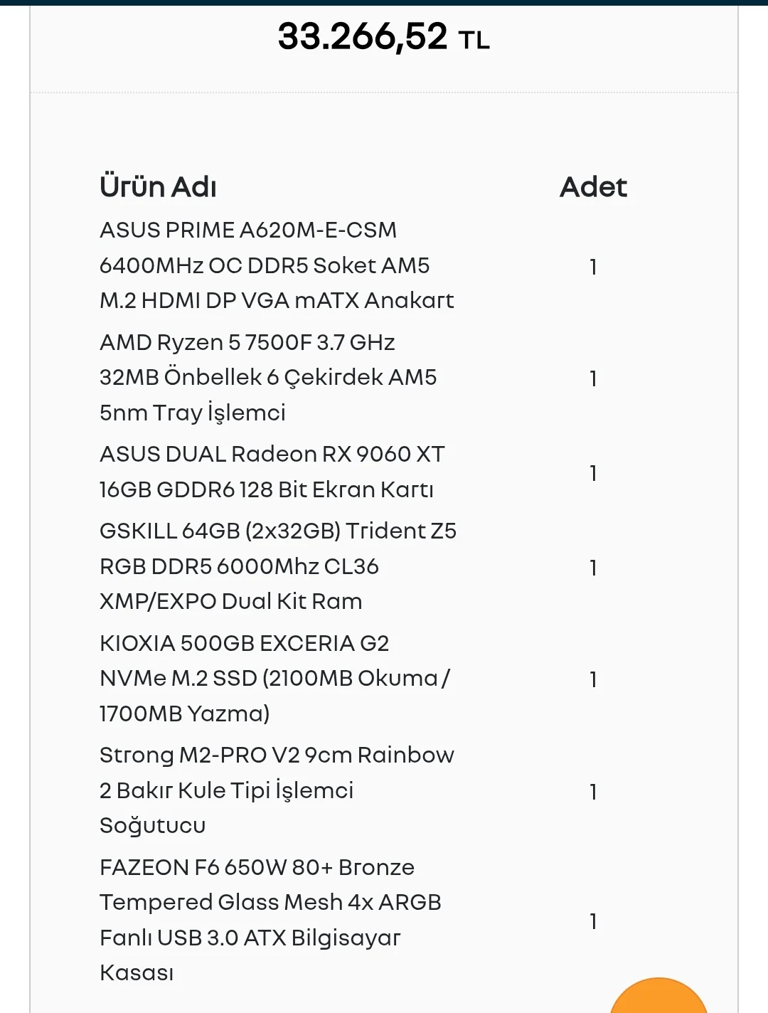Select ASUS DUAL Radeon RX 9060 XT
Viewport: 768px width, 1013px height.
[x=272, y=472]
